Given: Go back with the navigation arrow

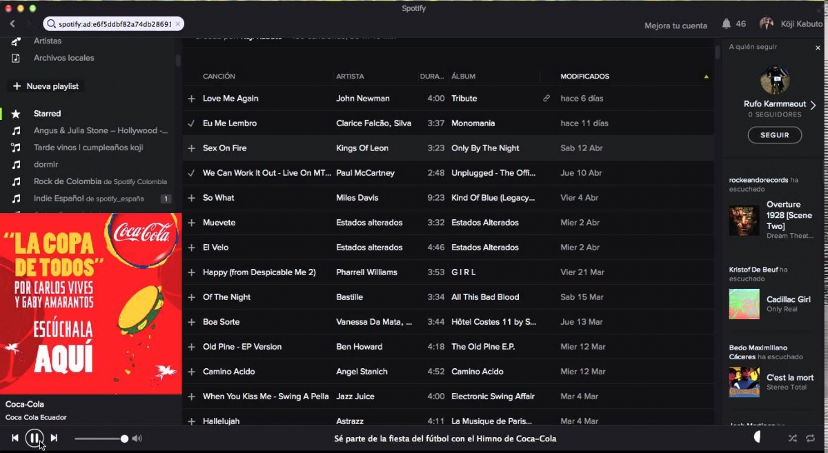Looking at the screenshot, I should tap(12, 24).
